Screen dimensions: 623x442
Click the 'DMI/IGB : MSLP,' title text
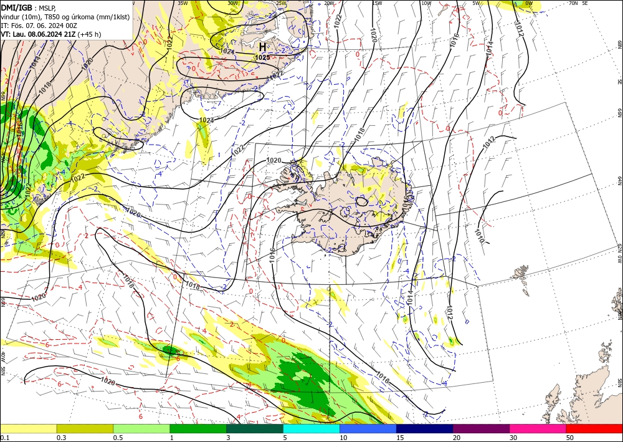coord(29,8)
